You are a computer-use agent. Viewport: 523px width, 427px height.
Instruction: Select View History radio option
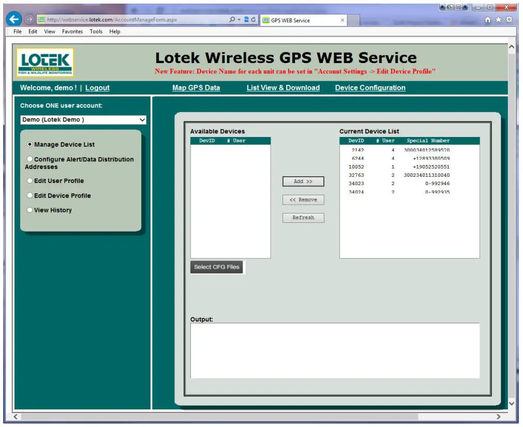click(x=29, y=210)
